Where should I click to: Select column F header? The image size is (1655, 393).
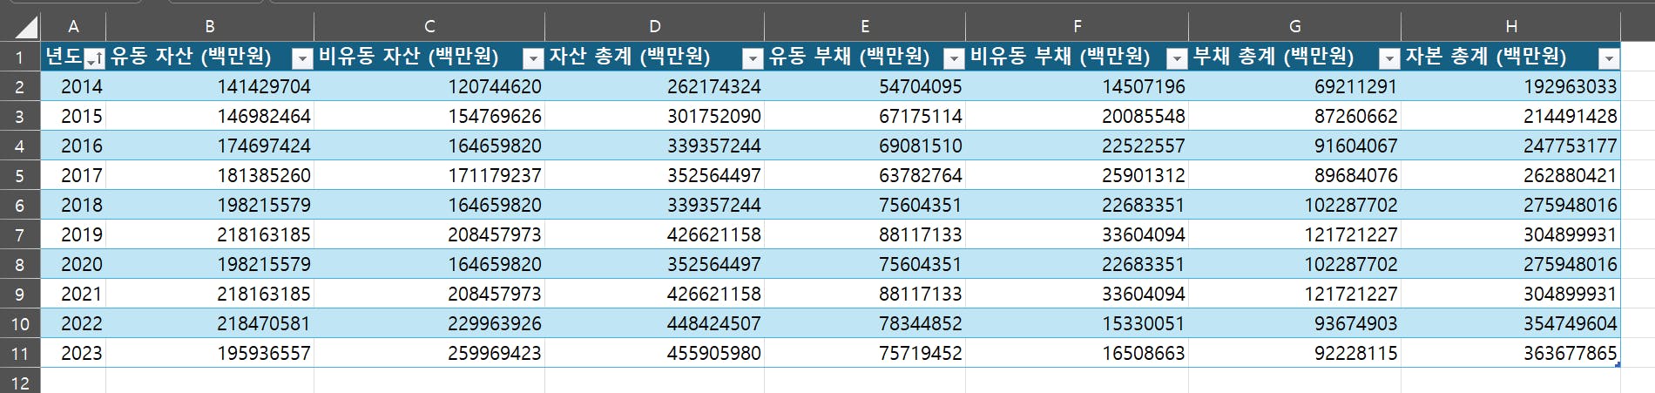pyautogui.click(x=1077, y=27)
